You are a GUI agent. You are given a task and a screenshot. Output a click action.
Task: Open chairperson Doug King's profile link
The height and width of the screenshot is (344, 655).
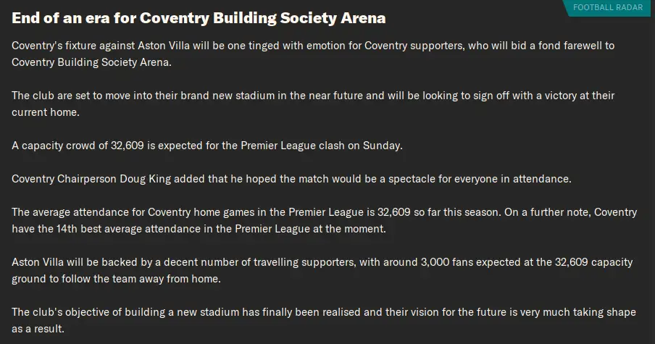click(x=146, y=179)
